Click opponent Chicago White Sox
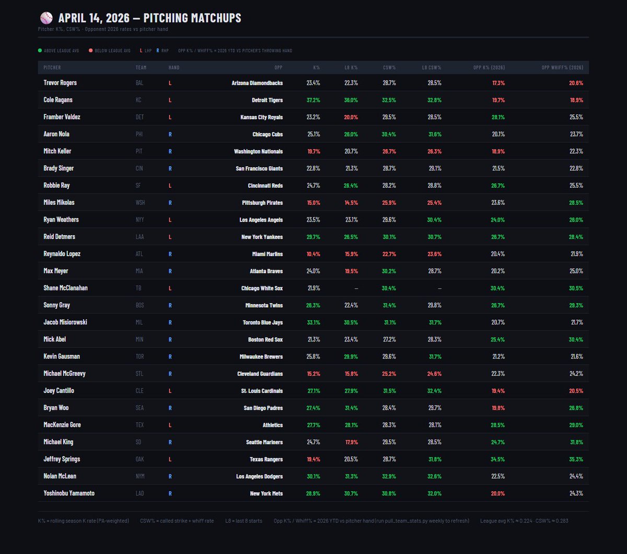Screen dimensions: 627x554 click(x=262, y=288)
